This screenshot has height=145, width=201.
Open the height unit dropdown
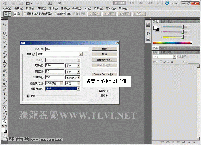click(x=79, y=71)
